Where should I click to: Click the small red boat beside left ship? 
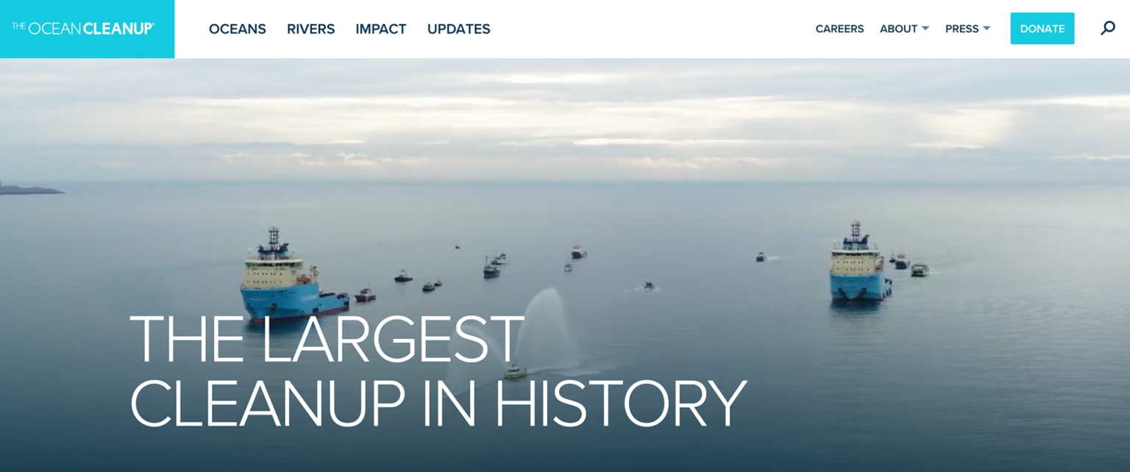365,296
